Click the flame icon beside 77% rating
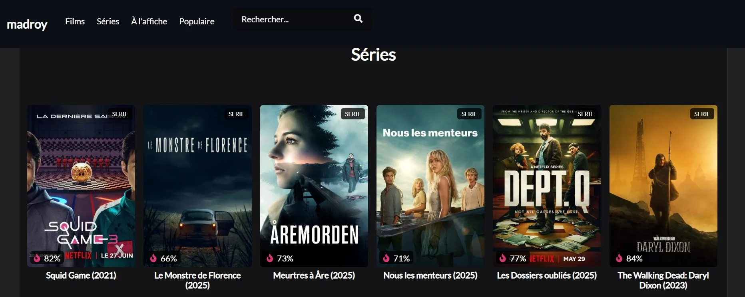This screenshot has height=297, width=745. coord(503,258)
